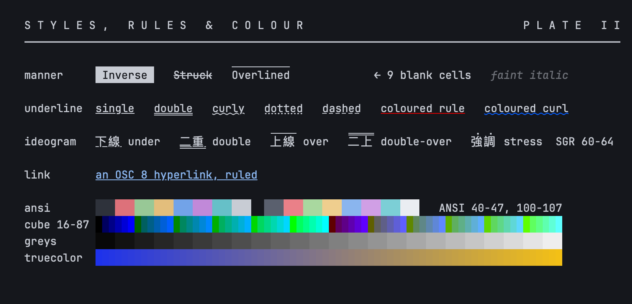Select the "STYLES, RULES & COLOUR" heading

tap(165, 25)
